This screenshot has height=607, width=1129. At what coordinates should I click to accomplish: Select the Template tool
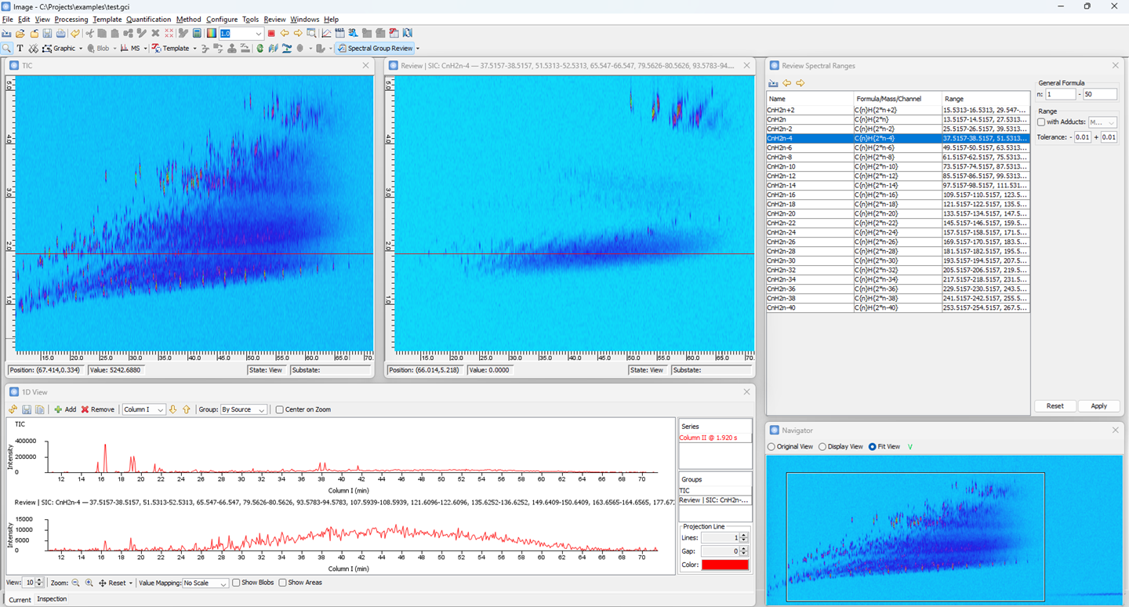(x=171, y=48)
